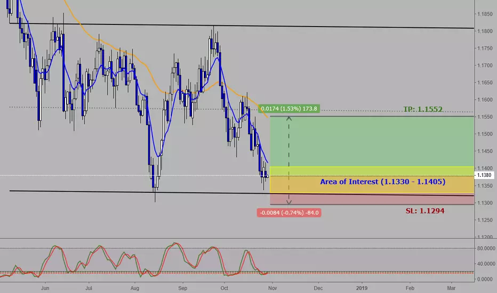Image resolution: width=497 pixels, height=293 pixels.
Task: Click the green 0.0174 (1.53%) 173.8 profit label
Action: [x=288, y=109]
